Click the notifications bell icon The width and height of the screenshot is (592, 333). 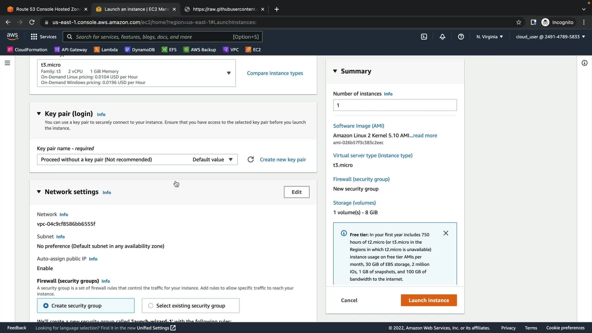point(442,37)
